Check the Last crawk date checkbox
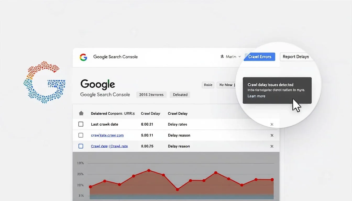Screen dimensions: 352x201 coord(81,124)
